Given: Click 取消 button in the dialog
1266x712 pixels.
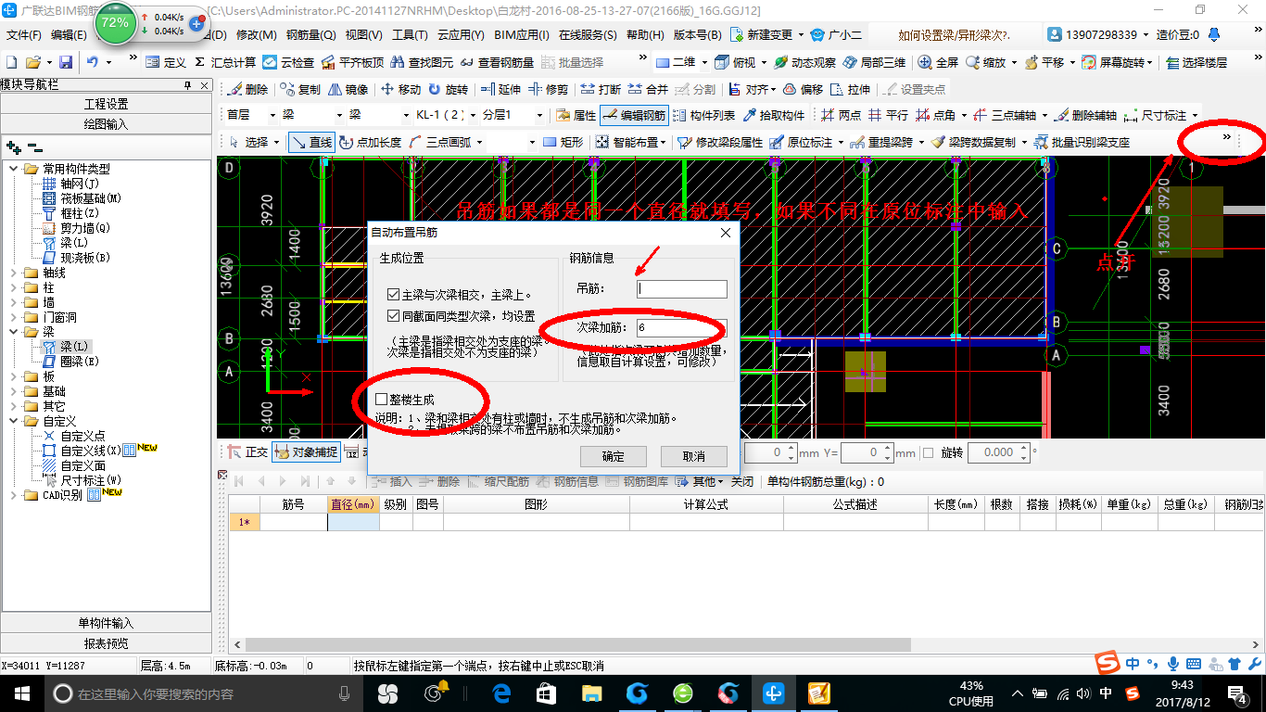Looking at the screenshot, I should tap(693, 456).
